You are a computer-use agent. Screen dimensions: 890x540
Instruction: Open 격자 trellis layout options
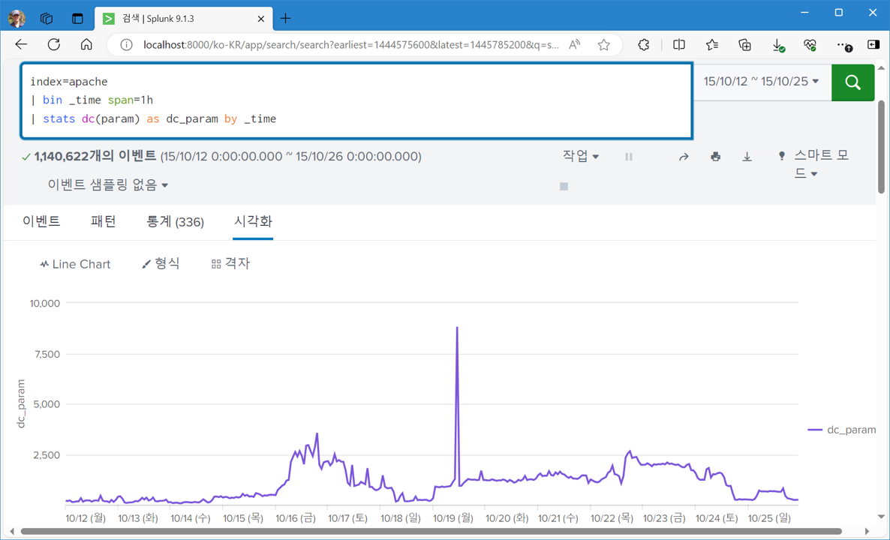[230, 264]
